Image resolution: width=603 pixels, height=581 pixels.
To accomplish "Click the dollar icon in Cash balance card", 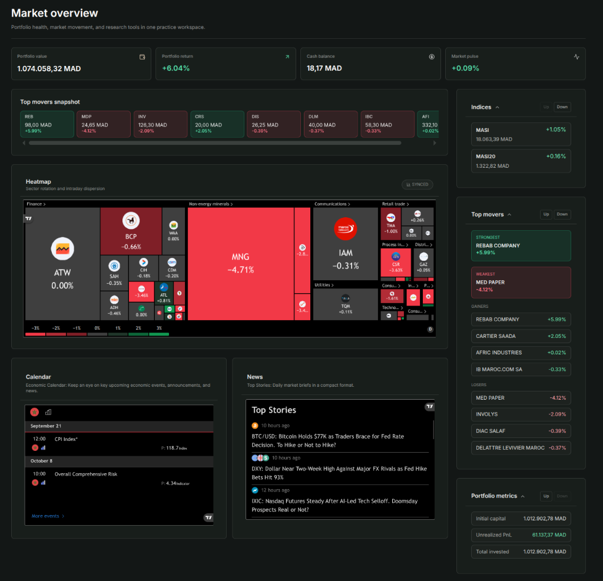I will pyautogui.click(x=432, y=57).
